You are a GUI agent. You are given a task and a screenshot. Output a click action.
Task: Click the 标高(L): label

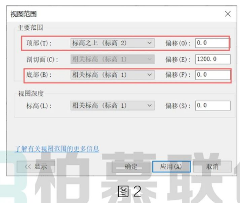(39, 106)
